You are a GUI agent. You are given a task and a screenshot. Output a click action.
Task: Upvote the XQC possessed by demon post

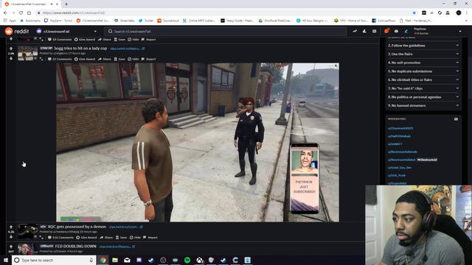(11, 227)
